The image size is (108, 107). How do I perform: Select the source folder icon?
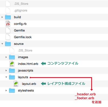pos(8,44)
